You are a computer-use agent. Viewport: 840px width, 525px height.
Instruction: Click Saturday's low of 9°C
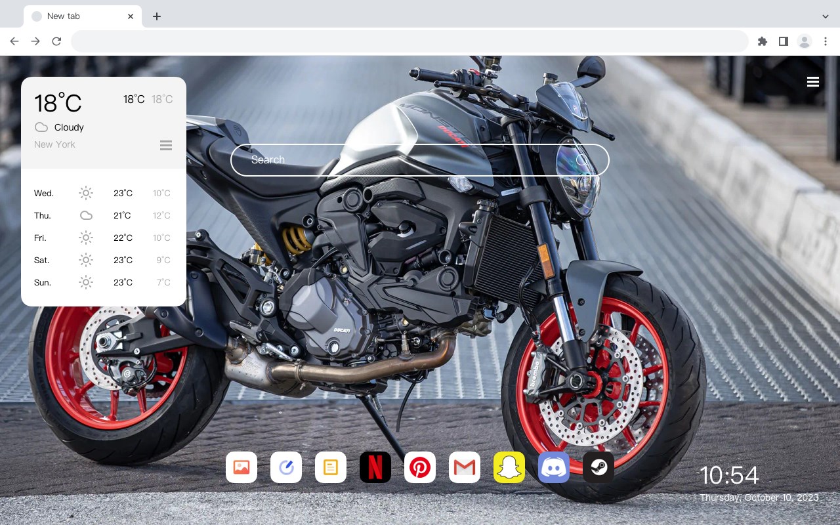tap(163, 260)
